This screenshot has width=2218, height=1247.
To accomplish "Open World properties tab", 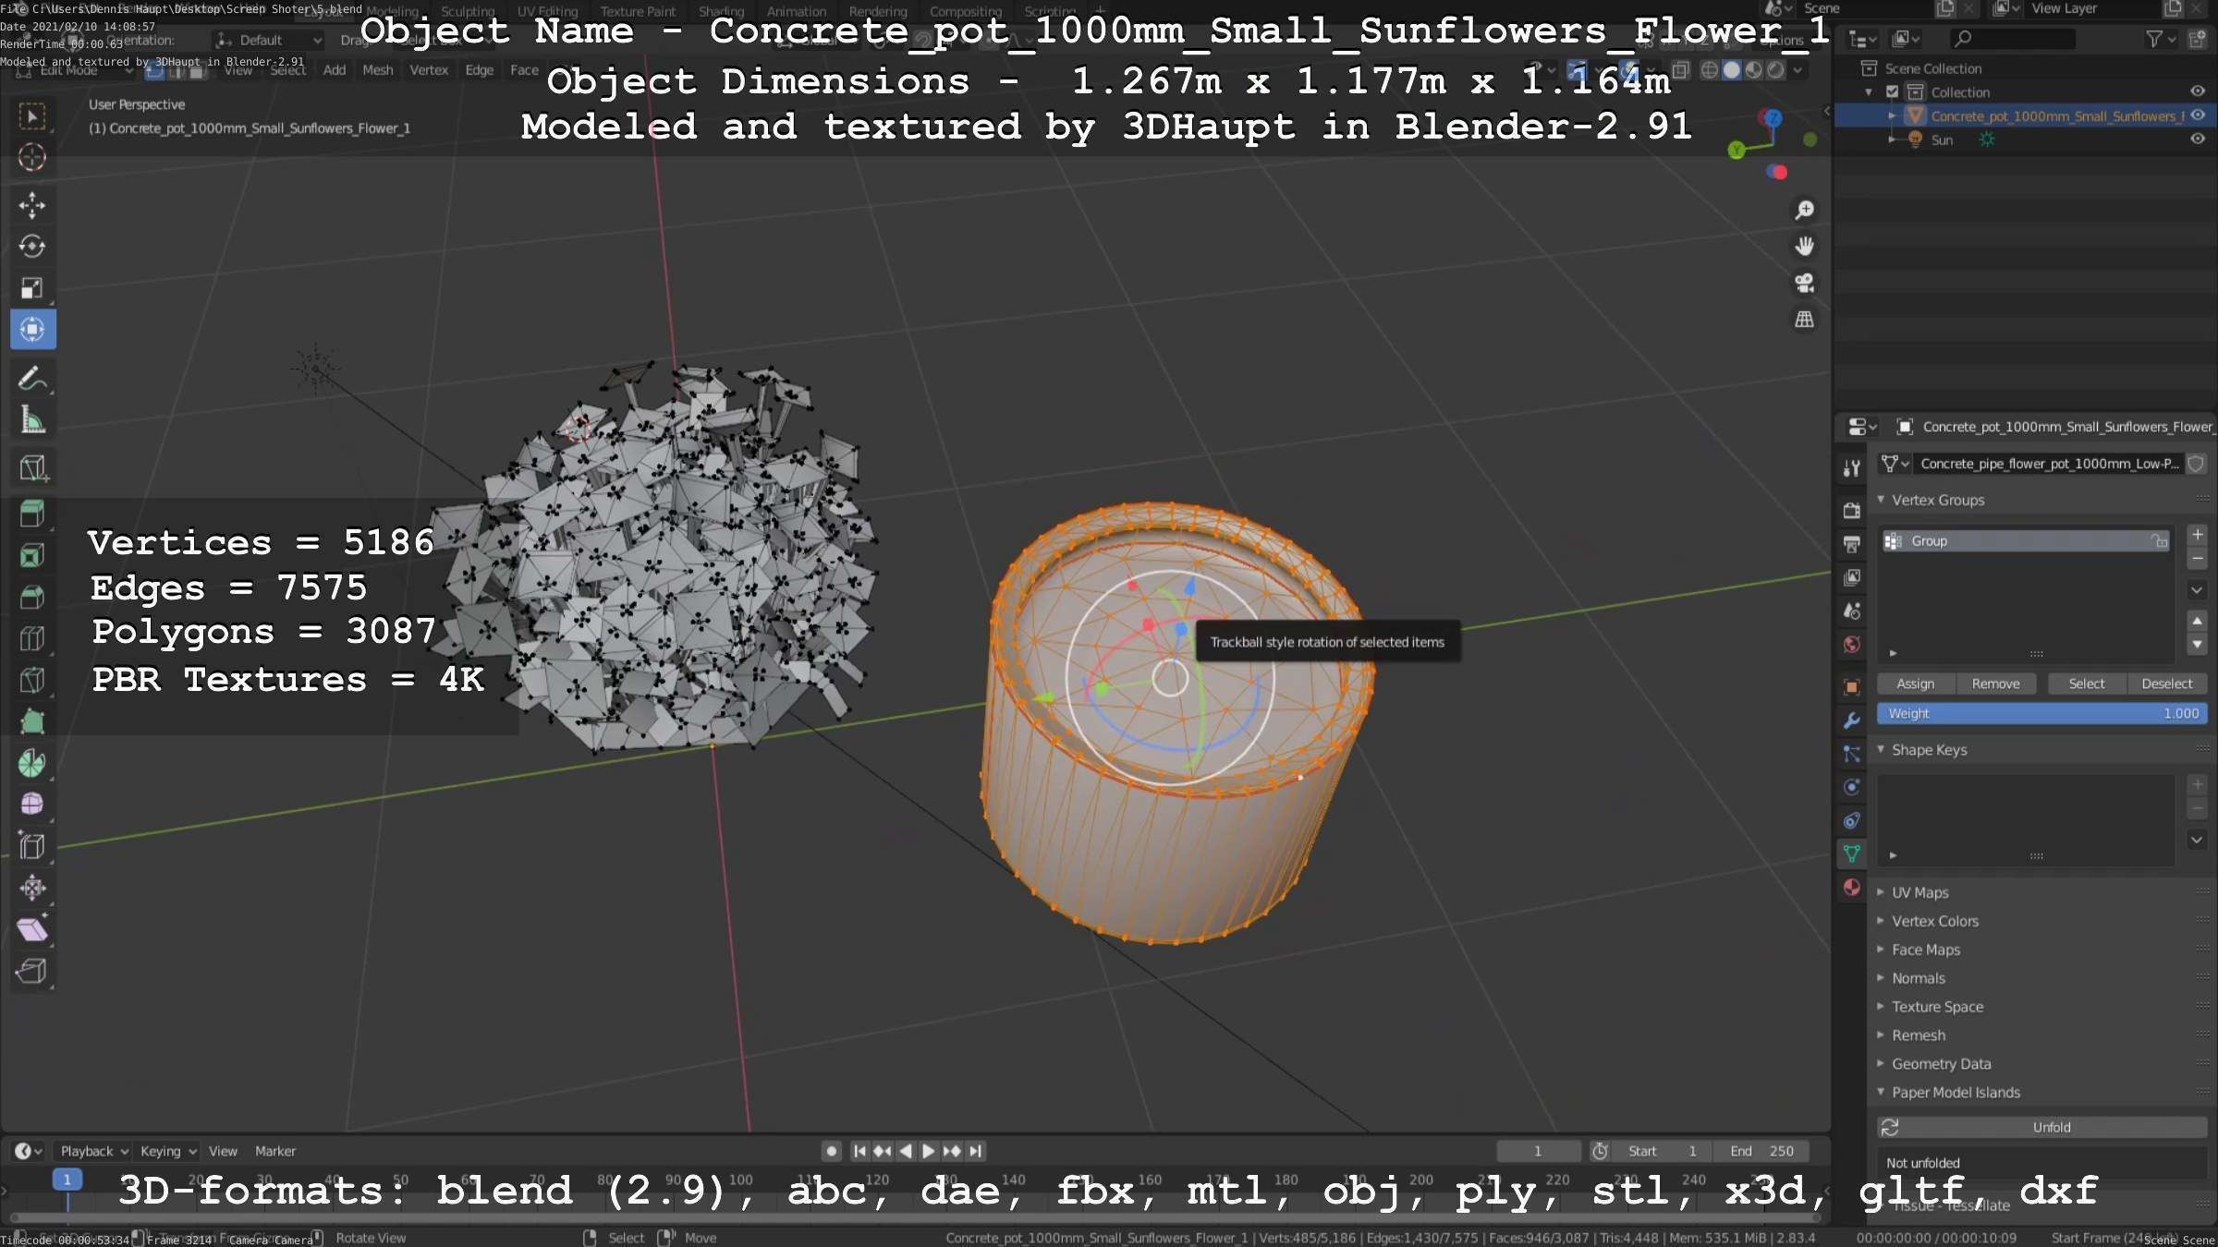I will (1851, 645).
